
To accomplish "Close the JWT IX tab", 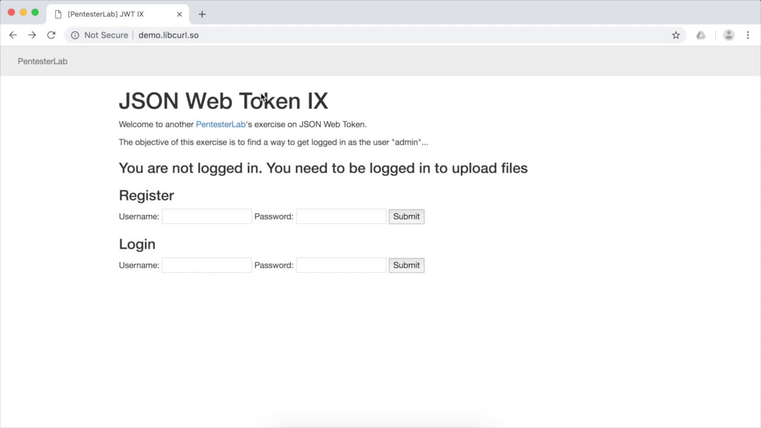I will click(x=180, y=14).
